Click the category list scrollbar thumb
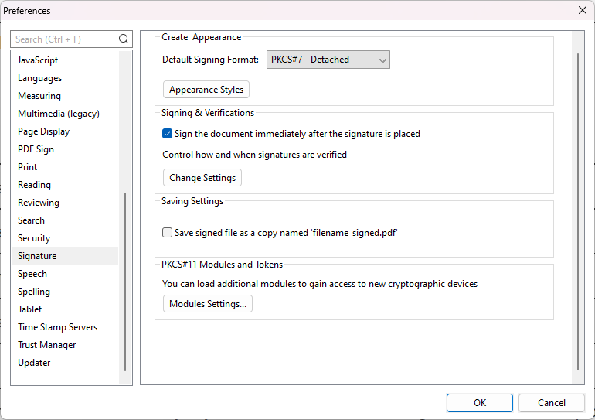The image size is (595, 420). point(125,282)
